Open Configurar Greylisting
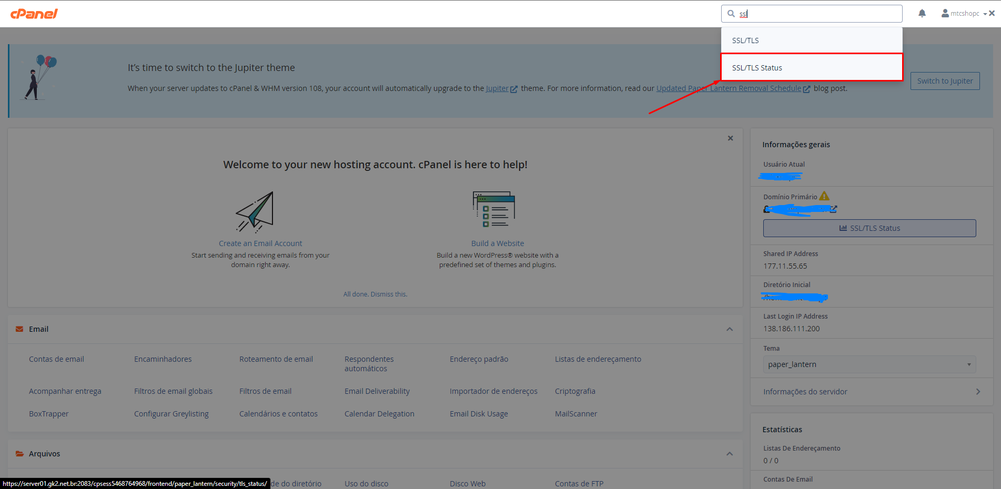Screen dimensions: 1001x489 click(171, 414)
